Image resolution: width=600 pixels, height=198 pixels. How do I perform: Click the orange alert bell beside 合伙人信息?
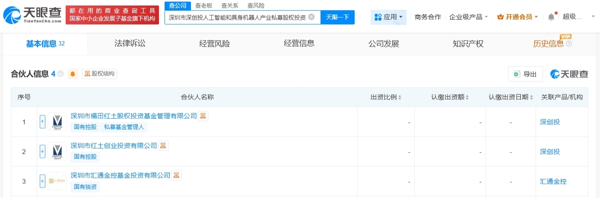click(73, 74)
